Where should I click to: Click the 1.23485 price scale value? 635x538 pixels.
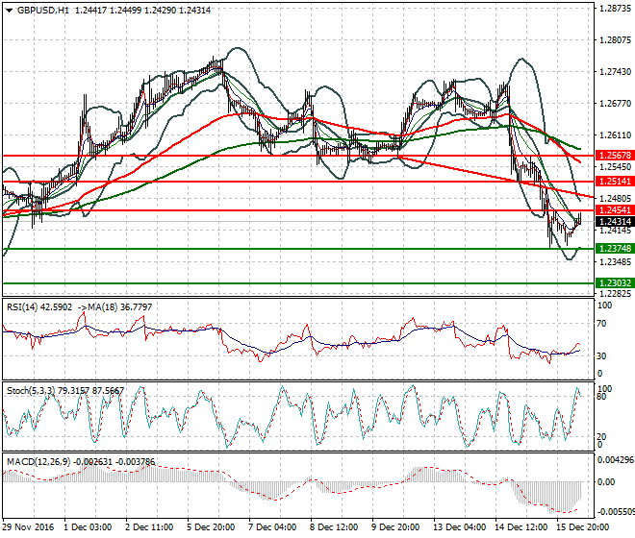(x=615, y=262)
